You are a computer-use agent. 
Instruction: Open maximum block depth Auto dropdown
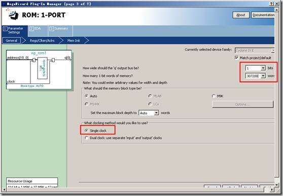coord(157,113)
